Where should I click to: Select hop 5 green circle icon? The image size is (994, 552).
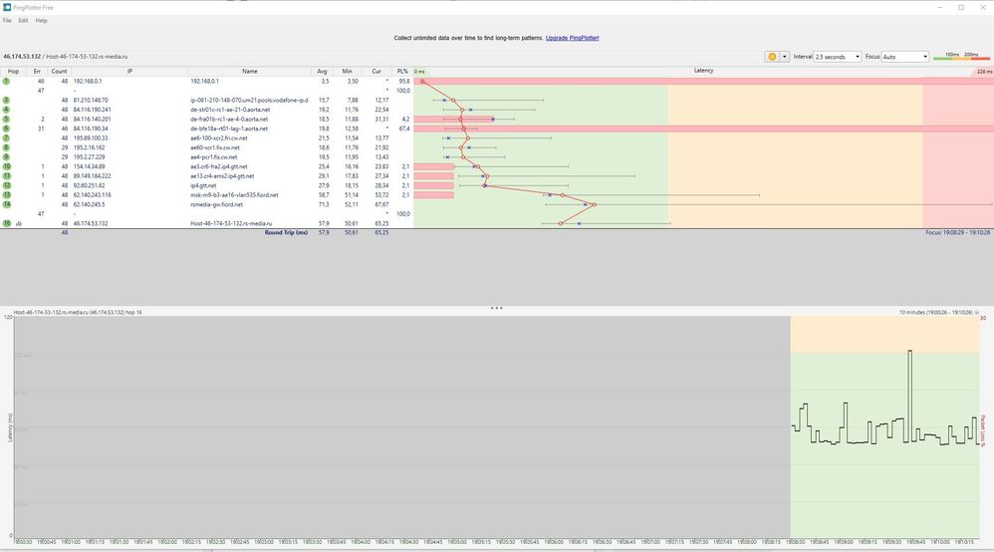(x=6, y=120)
